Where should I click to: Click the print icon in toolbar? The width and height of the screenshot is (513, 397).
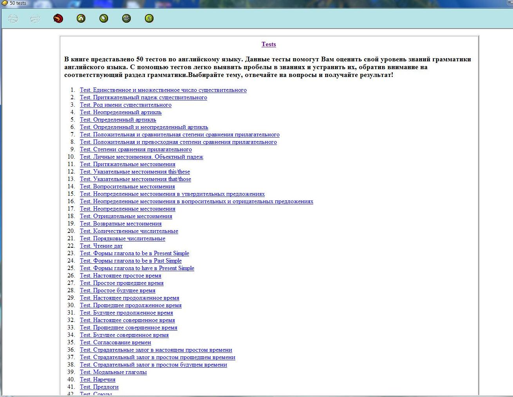[126, 18]
